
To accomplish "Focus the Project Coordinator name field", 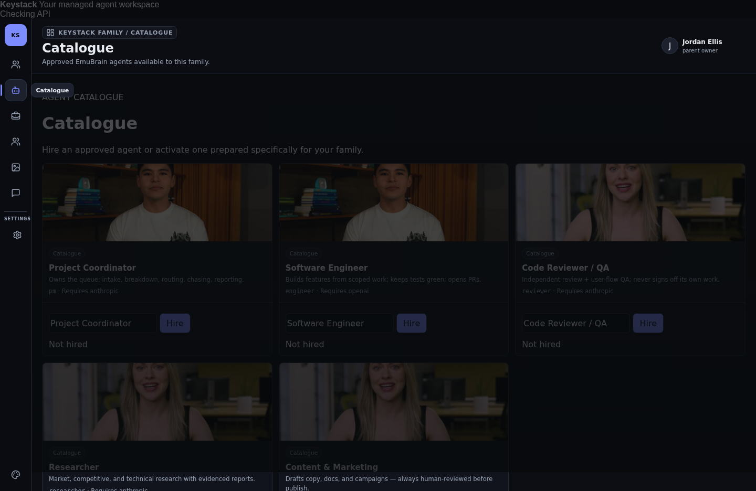I will 103,323.
